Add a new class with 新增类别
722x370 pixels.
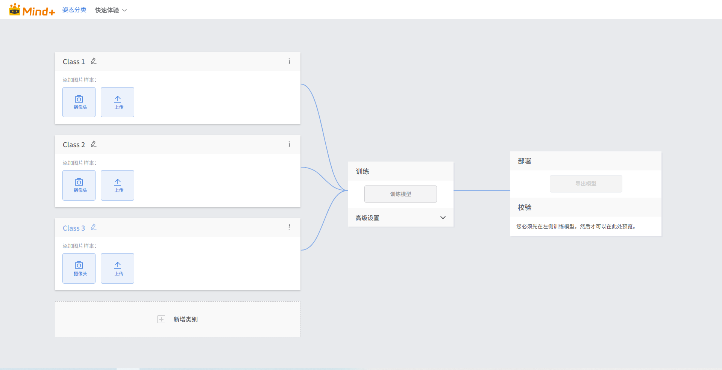(x=177, y=319)
